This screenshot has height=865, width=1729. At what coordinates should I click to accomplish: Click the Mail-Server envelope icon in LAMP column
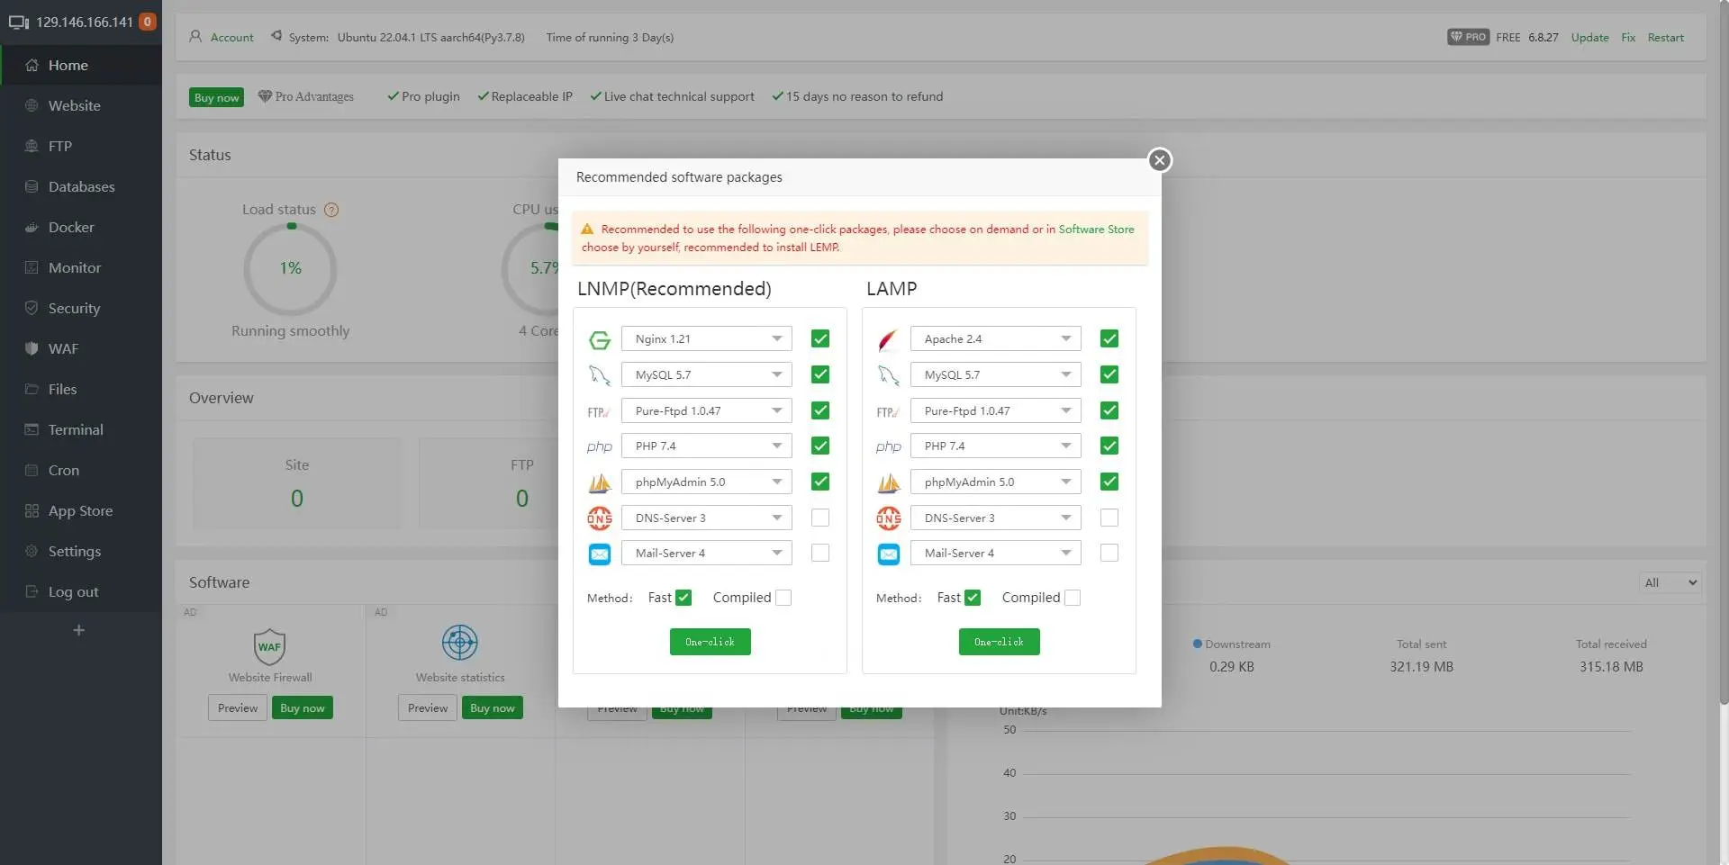click(x=889, y=554)
